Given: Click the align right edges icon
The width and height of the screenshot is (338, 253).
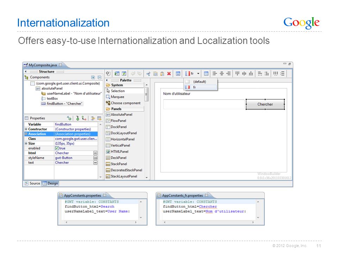Looking at the screenshot, I should [229, 73].
